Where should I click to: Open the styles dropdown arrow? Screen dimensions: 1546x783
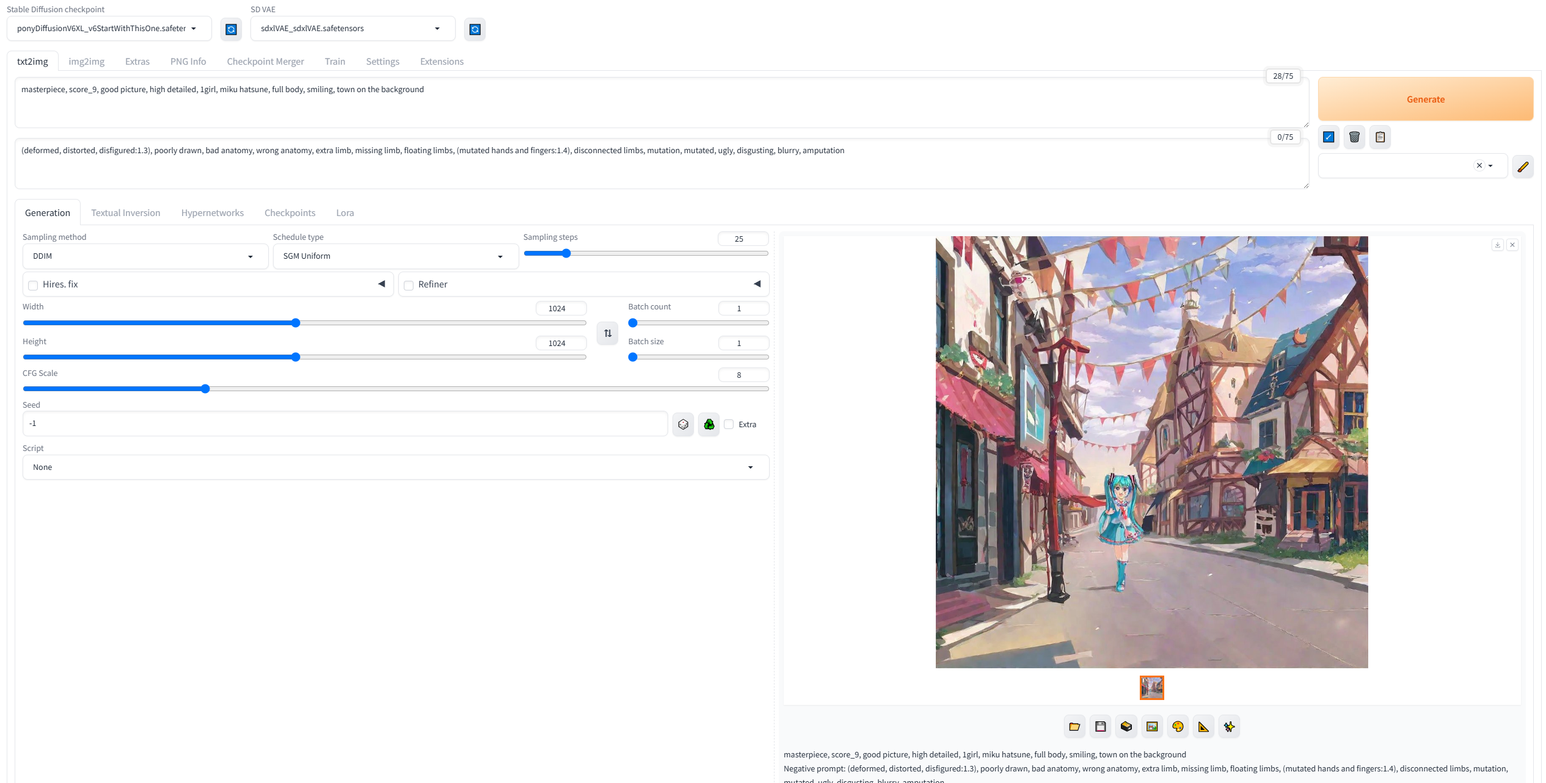pyautogui.click(x=1490, y=166)
